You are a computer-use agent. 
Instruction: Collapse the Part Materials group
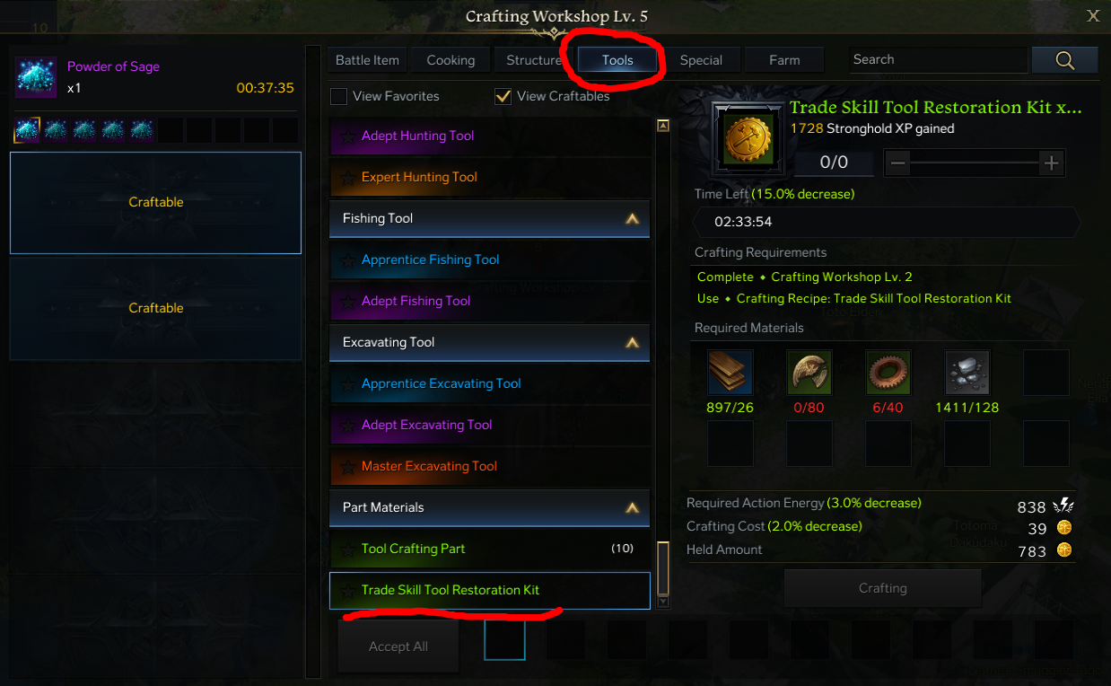pos(633,507)
